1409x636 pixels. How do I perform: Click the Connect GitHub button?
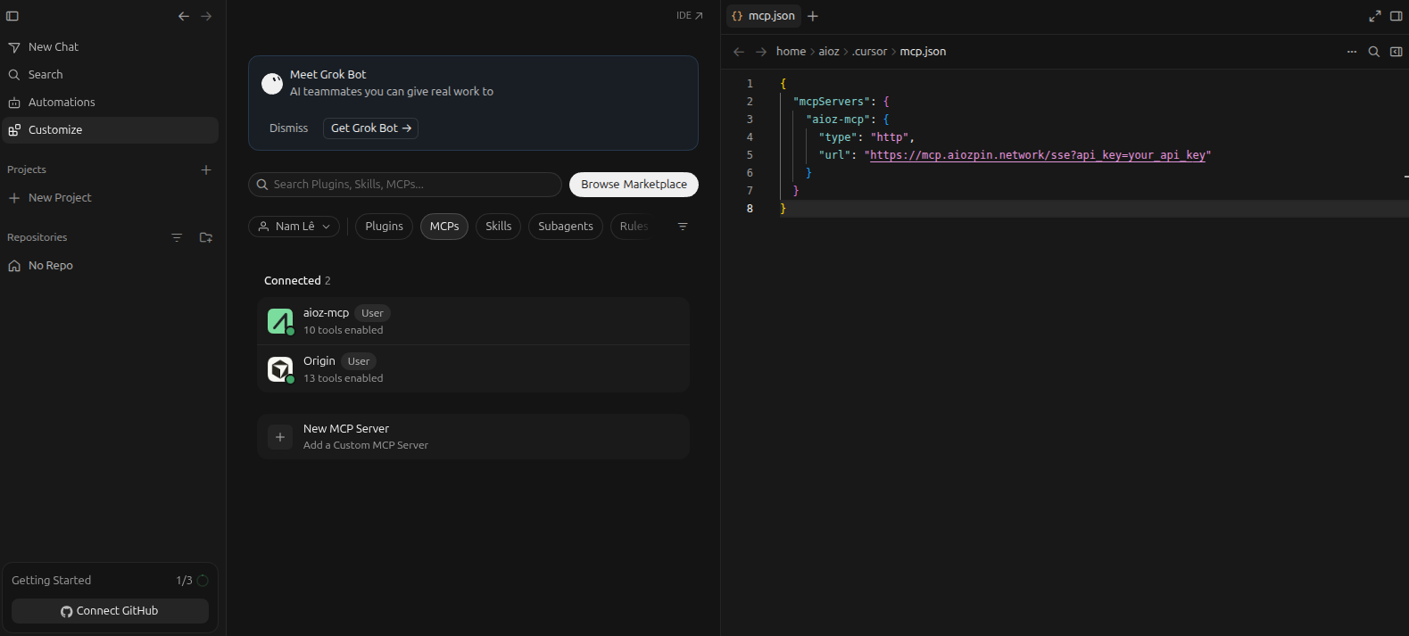[110, 611]
